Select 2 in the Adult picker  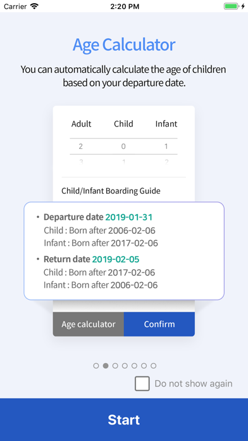pos(80,146)
